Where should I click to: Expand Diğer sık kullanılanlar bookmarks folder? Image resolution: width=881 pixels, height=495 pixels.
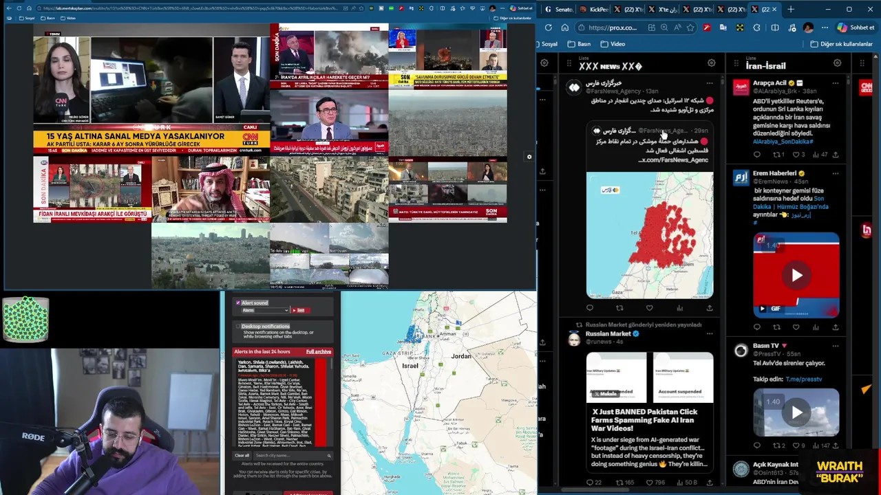(842, 44)
